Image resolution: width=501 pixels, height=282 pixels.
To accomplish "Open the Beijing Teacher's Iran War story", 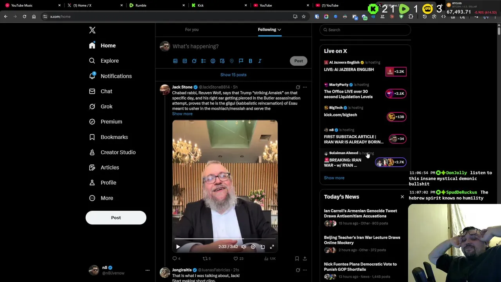I will coord(362,240).
